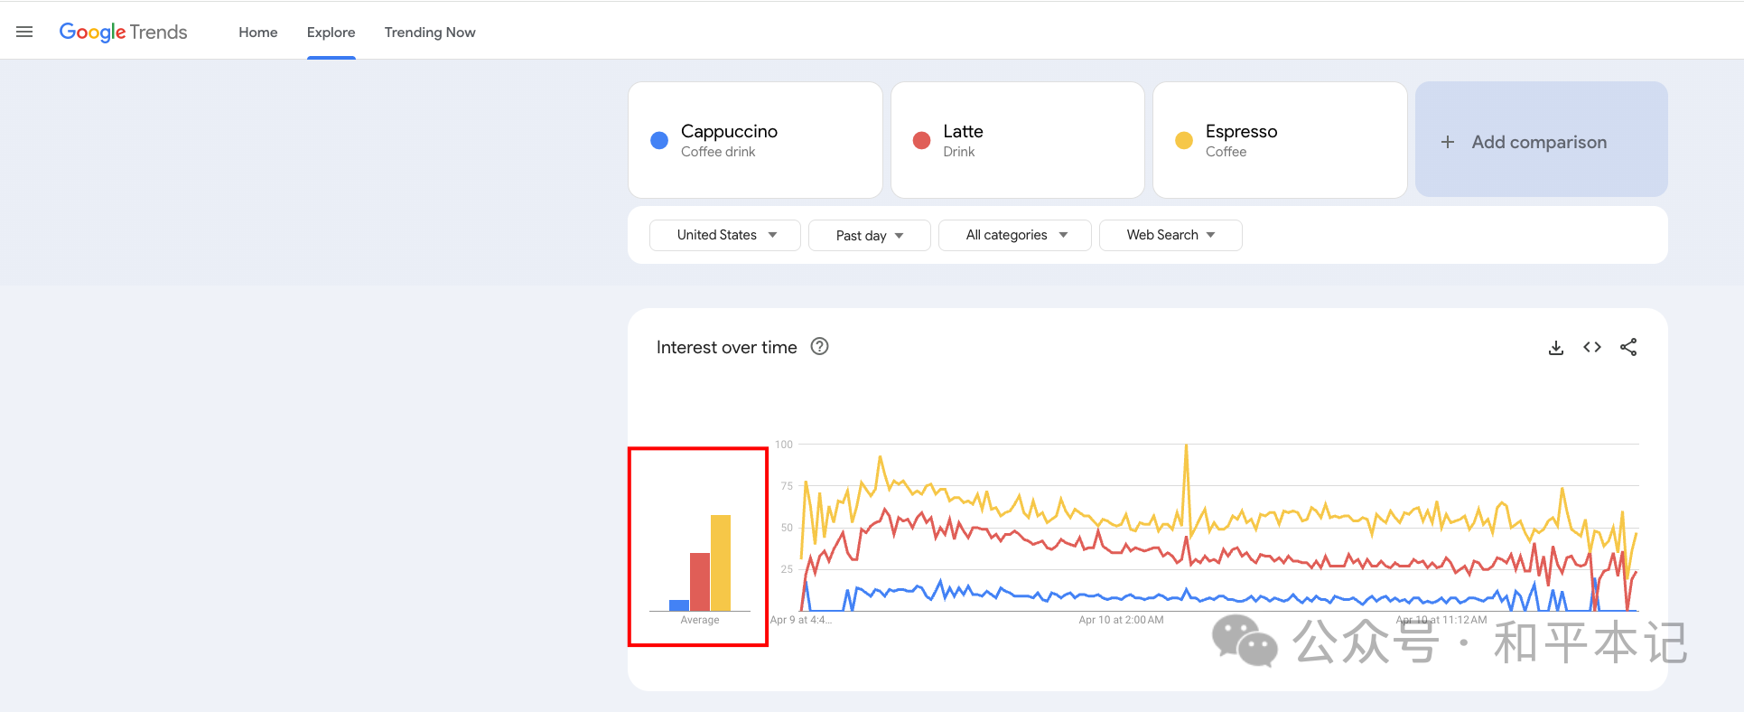The width and height of the screenshot is (1744, 712).
Task: Click the yellow Espresso color dot
Action: click(x=1184, y=140)
